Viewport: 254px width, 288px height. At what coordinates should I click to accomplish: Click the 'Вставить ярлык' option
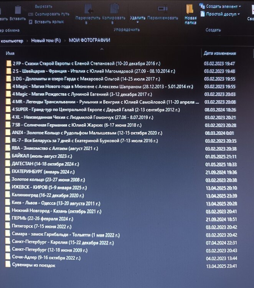click(48, 22)
